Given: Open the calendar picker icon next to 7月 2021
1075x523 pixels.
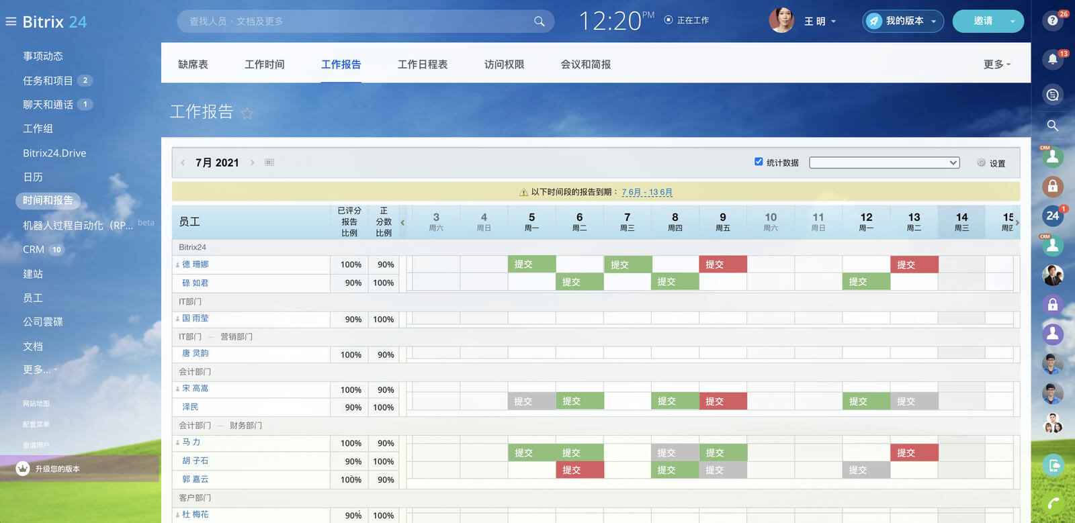Looking at the screenshot, I should point(269,162).
